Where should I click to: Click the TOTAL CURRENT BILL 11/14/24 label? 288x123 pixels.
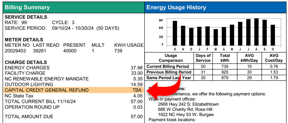[x=40, y=101]
